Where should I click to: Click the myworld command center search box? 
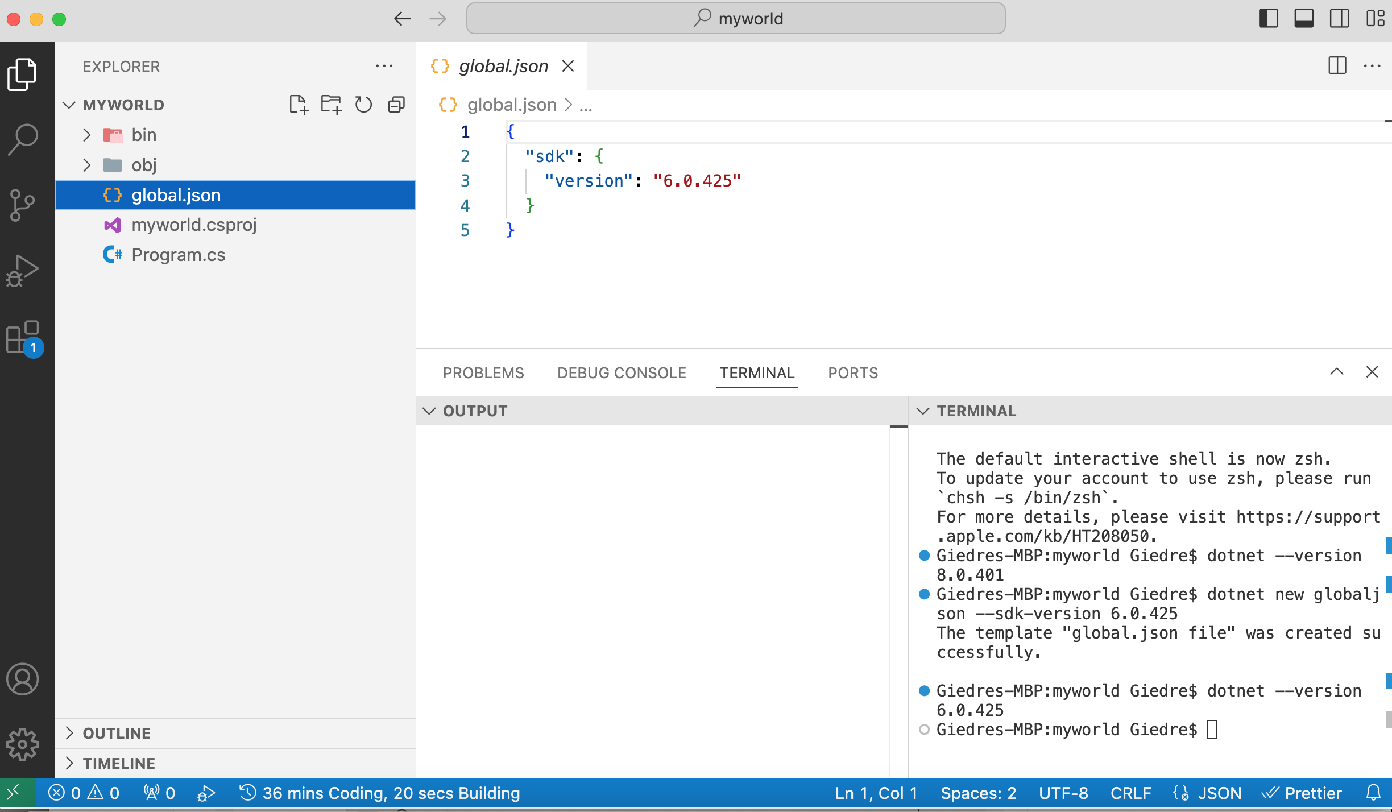[x=736, y=18]
